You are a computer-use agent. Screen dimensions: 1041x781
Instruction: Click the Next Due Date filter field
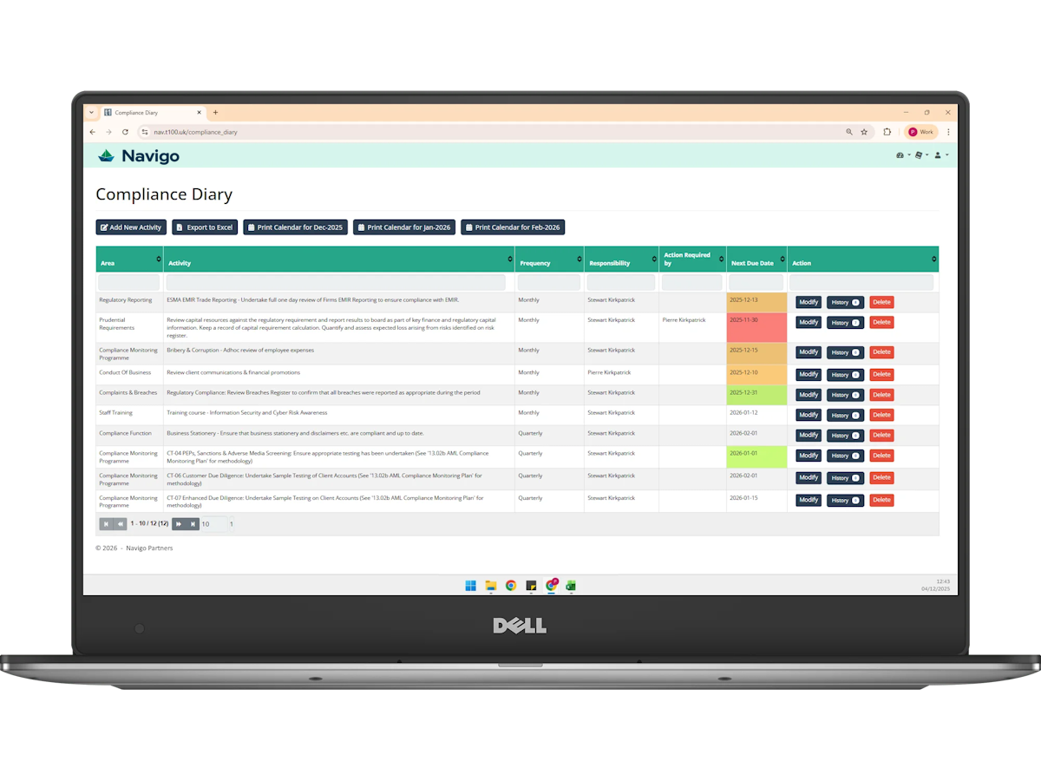(x=756, y=283)
